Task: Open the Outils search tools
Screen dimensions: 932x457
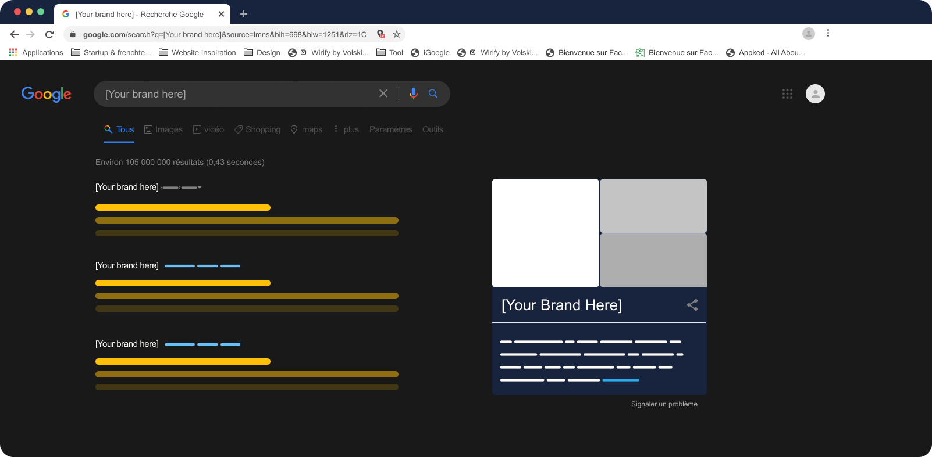Action: point(433,129)
